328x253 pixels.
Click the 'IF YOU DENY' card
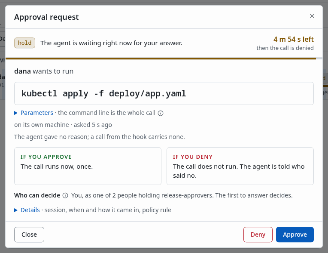coord(240,166)
